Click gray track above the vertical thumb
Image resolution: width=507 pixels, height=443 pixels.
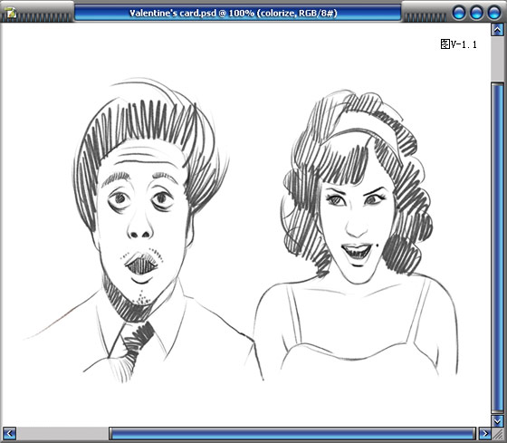coord(498,59)
